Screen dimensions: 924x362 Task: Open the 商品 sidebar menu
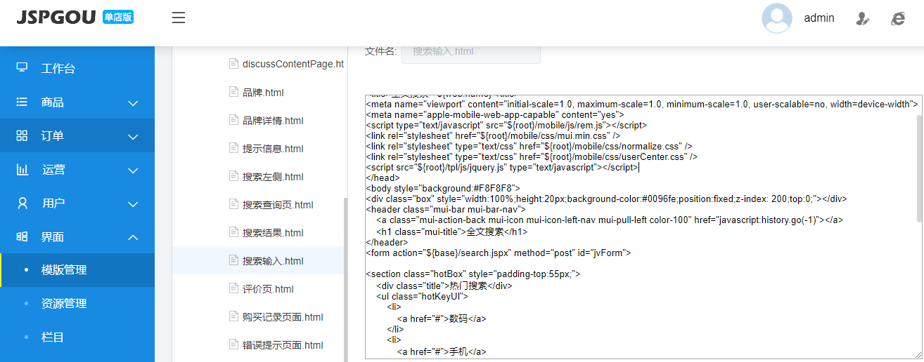[x=77, y=102]
